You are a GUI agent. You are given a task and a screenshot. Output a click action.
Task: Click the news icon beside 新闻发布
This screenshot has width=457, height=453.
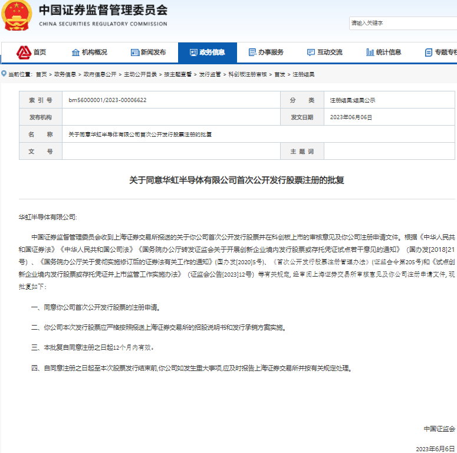pos(134,52)
